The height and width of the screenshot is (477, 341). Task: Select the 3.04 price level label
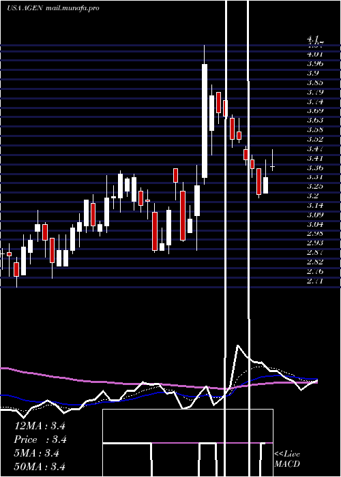click(x=315, y=224)
